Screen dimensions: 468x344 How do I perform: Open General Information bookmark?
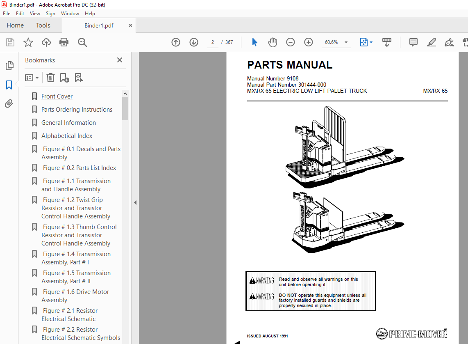69,123
